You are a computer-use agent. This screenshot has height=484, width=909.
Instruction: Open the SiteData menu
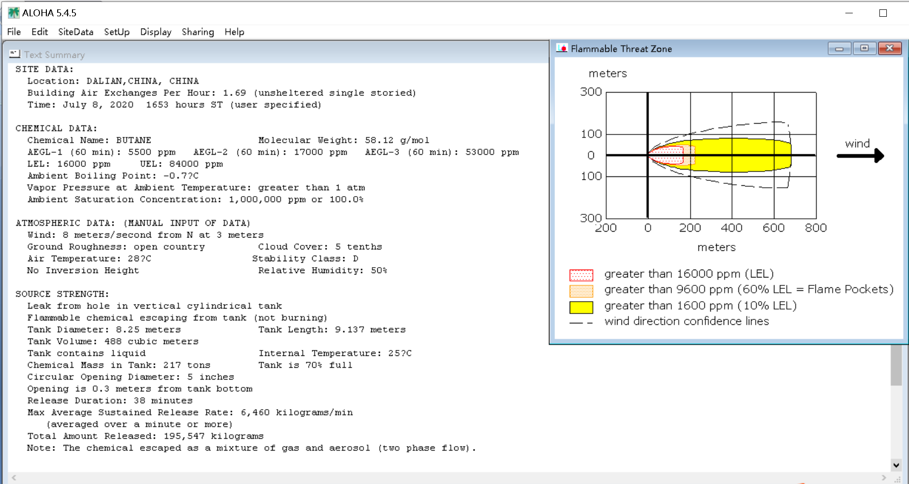(x=75, y=32)
